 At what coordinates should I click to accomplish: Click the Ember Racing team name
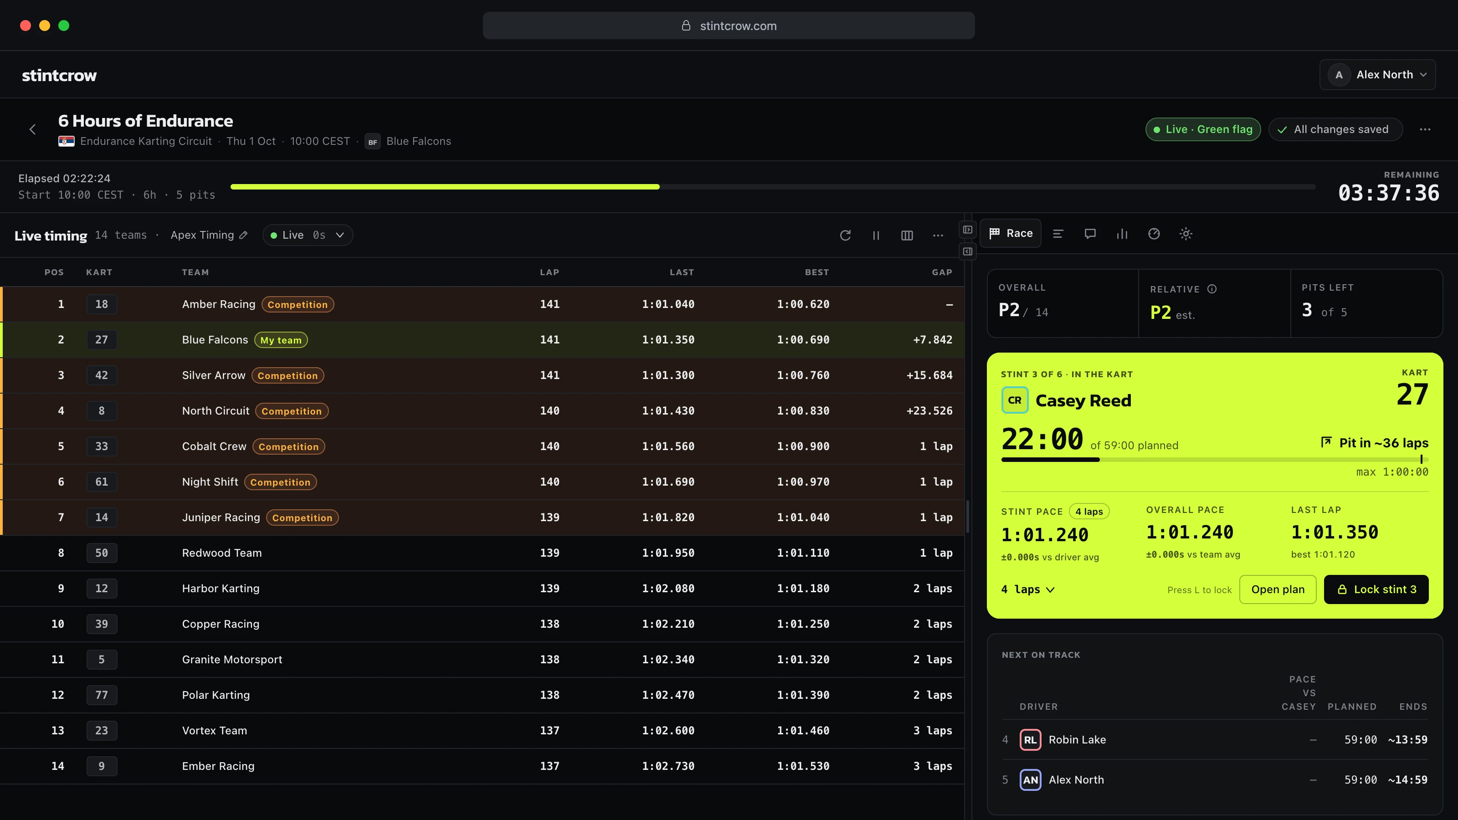pos(218,766)
